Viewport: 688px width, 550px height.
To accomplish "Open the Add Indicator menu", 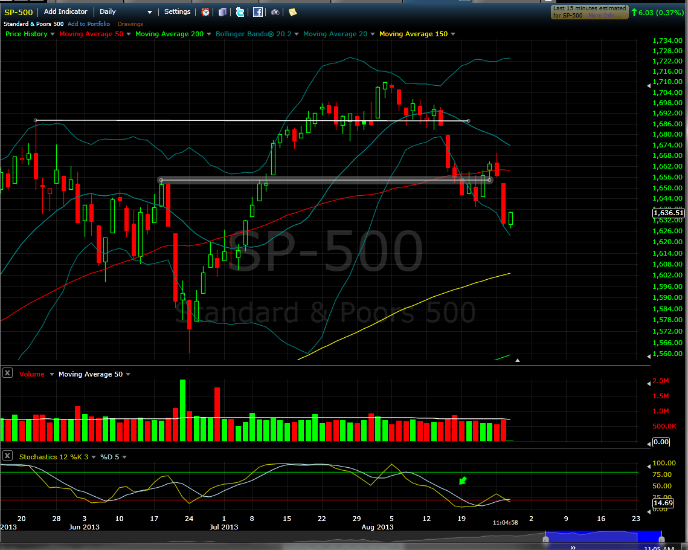I will (x=65, y=12).
